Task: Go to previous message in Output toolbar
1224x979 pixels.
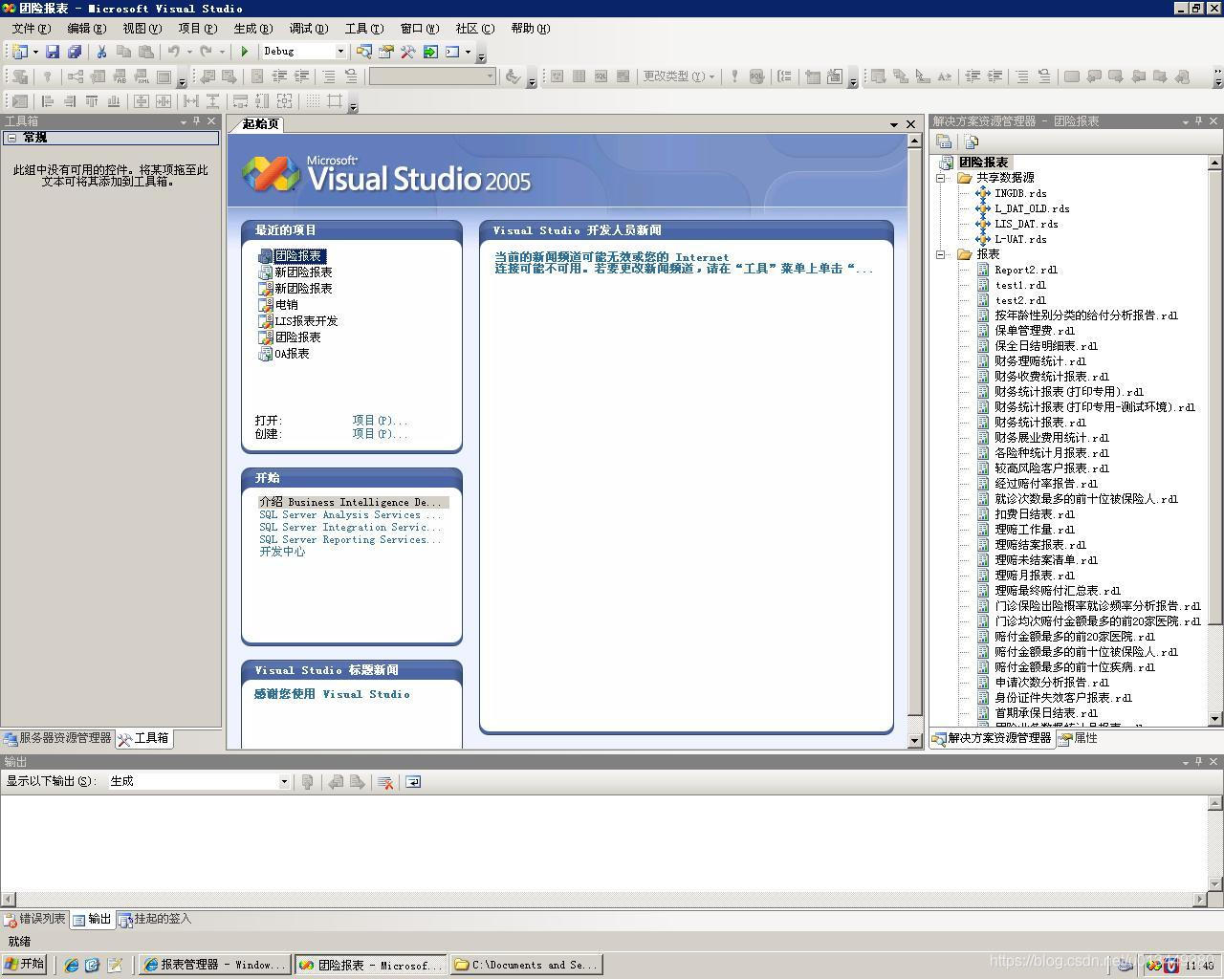Action: click(x=336, y=782)
